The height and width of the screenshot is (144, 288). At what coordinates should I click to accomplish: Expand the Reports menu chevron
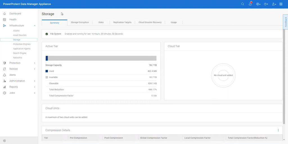point(35,87)
